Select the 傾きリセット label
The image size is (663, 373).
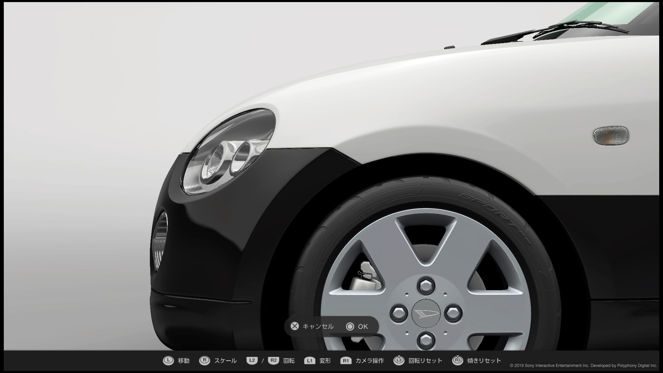[484, 361]
